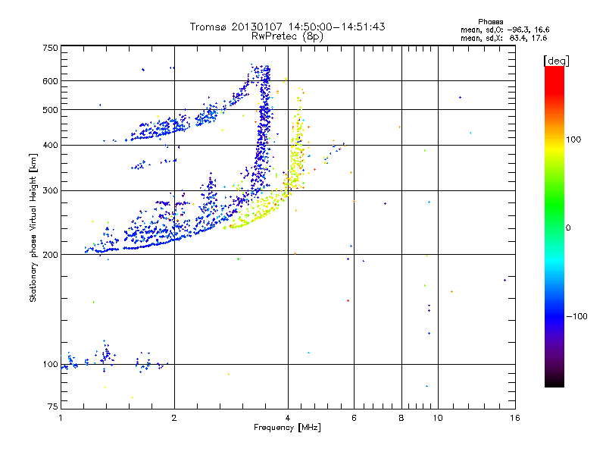Click the y-axis tick label '600'
Viewport: 606px width, 455px height.
50,81
